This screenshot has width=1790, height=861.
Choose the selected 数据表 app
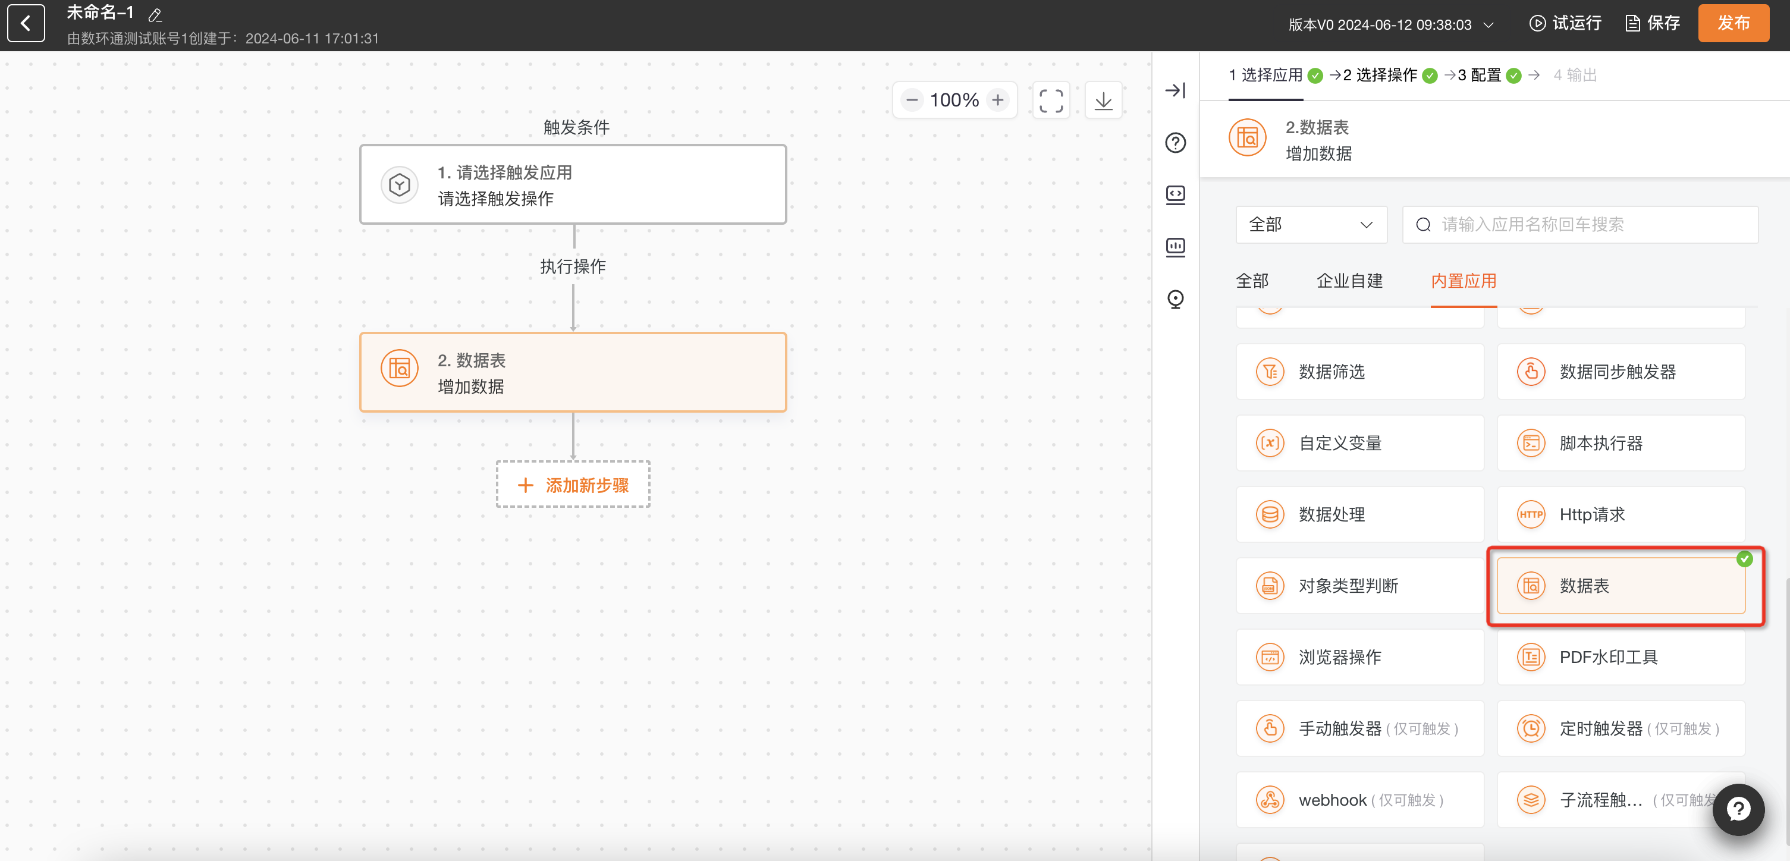1621,586
